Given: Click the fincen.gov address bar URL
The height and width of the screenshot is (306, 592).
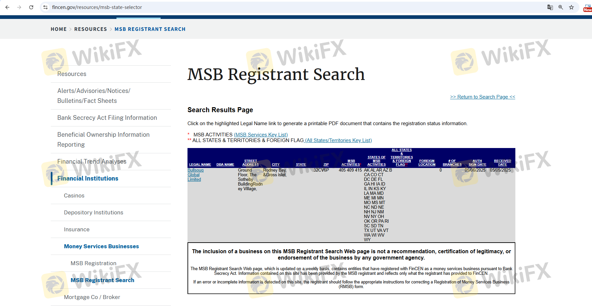Looking at the screenshot, I should pyautogui.click(x=97, y=7).
